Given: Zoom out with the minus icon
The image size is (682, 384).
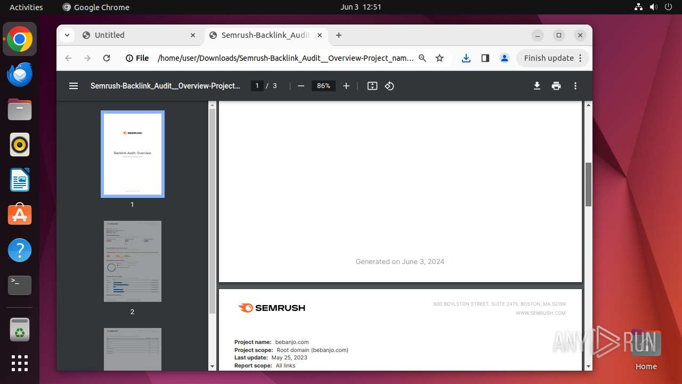Looking at the screenshot, I should pyautogui.click(x=301, y=86).
